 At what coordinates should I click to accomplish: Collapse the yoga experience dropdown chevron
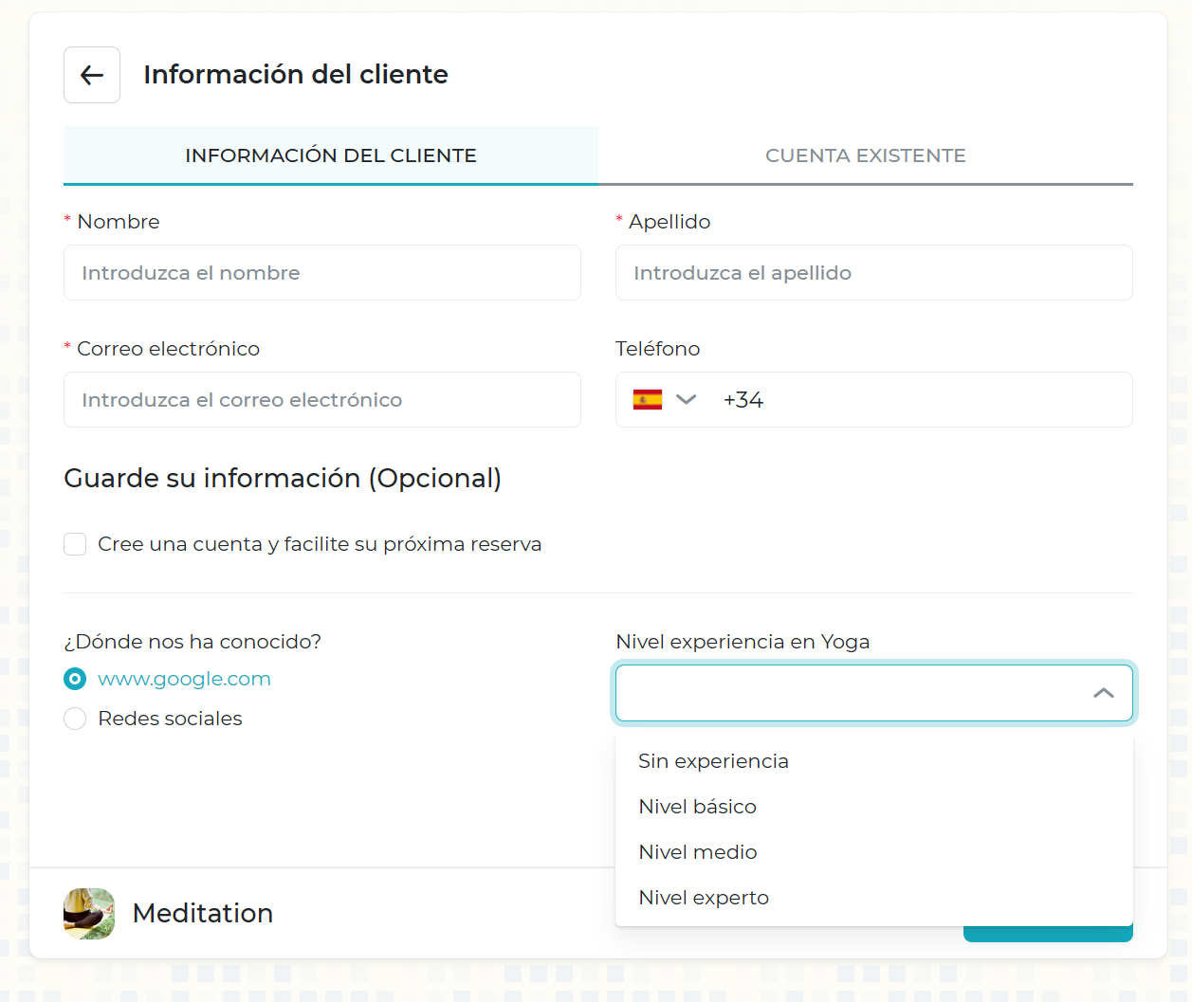(x=1103, y=693)
